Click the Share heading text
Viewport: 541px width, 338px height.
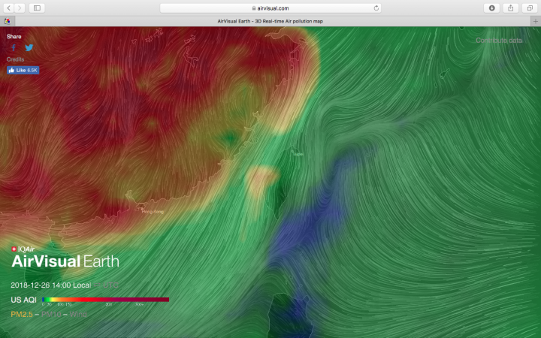click(x=14, y=36)
